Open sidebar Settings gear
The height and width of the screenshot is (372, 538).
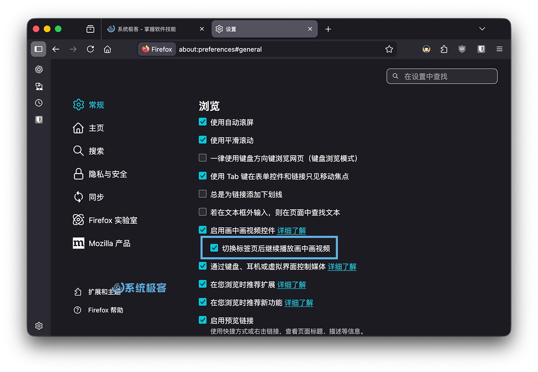[39, 326]
